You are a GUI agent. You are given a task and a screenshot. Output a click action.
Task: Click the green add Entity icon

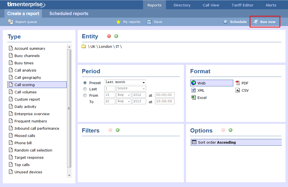click(x=116, y=36)
